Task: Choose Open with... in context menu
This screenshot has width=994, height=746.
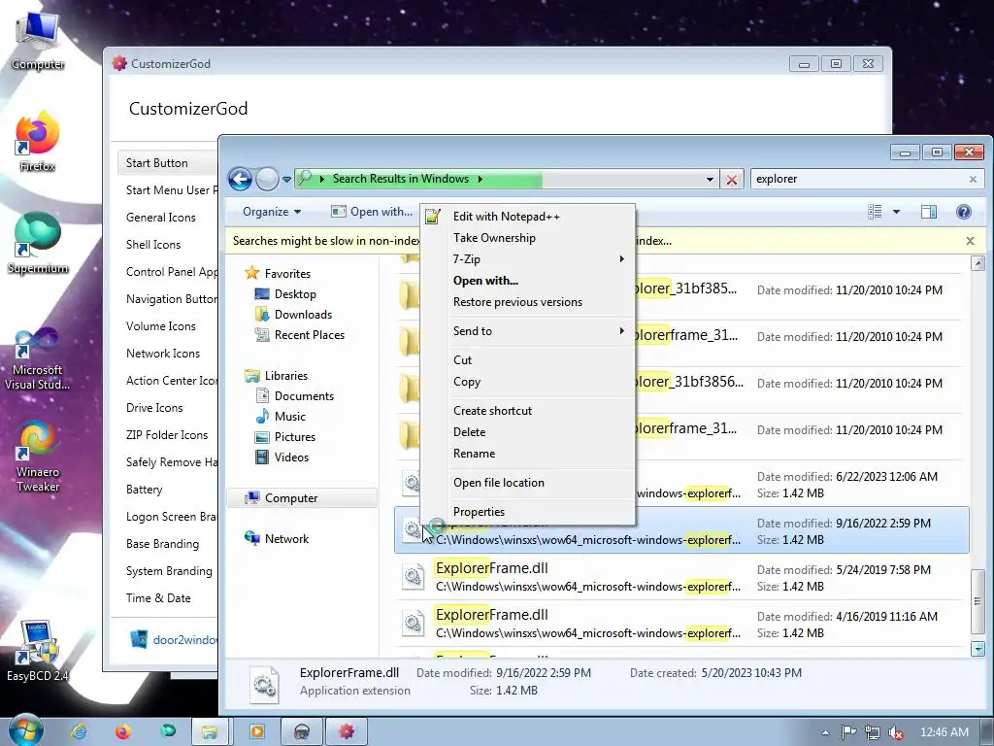Action: pyautogui.click(x=527, y=281)
